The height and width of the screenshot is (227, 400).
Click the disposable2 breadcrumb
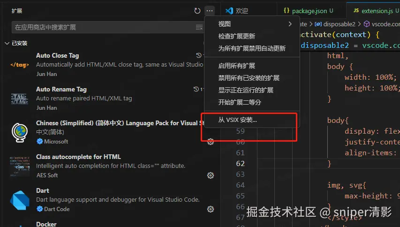click(x=335, y=24)
